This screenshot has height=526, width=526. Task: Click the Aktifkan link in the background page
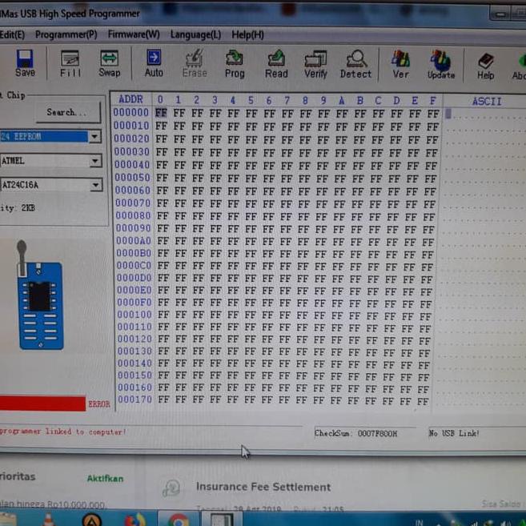(106, 479)
